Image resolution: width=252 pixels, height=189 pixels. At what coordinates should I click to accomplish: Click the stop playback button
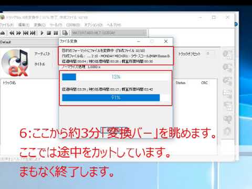[49, 33]
